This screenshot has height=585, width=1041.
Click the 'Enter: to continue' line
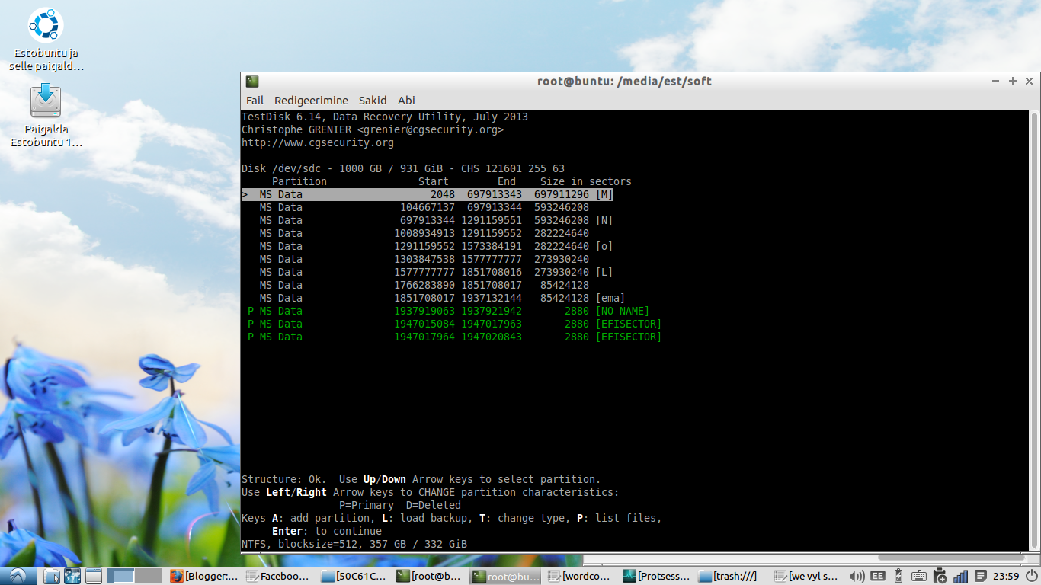[327, 532]
